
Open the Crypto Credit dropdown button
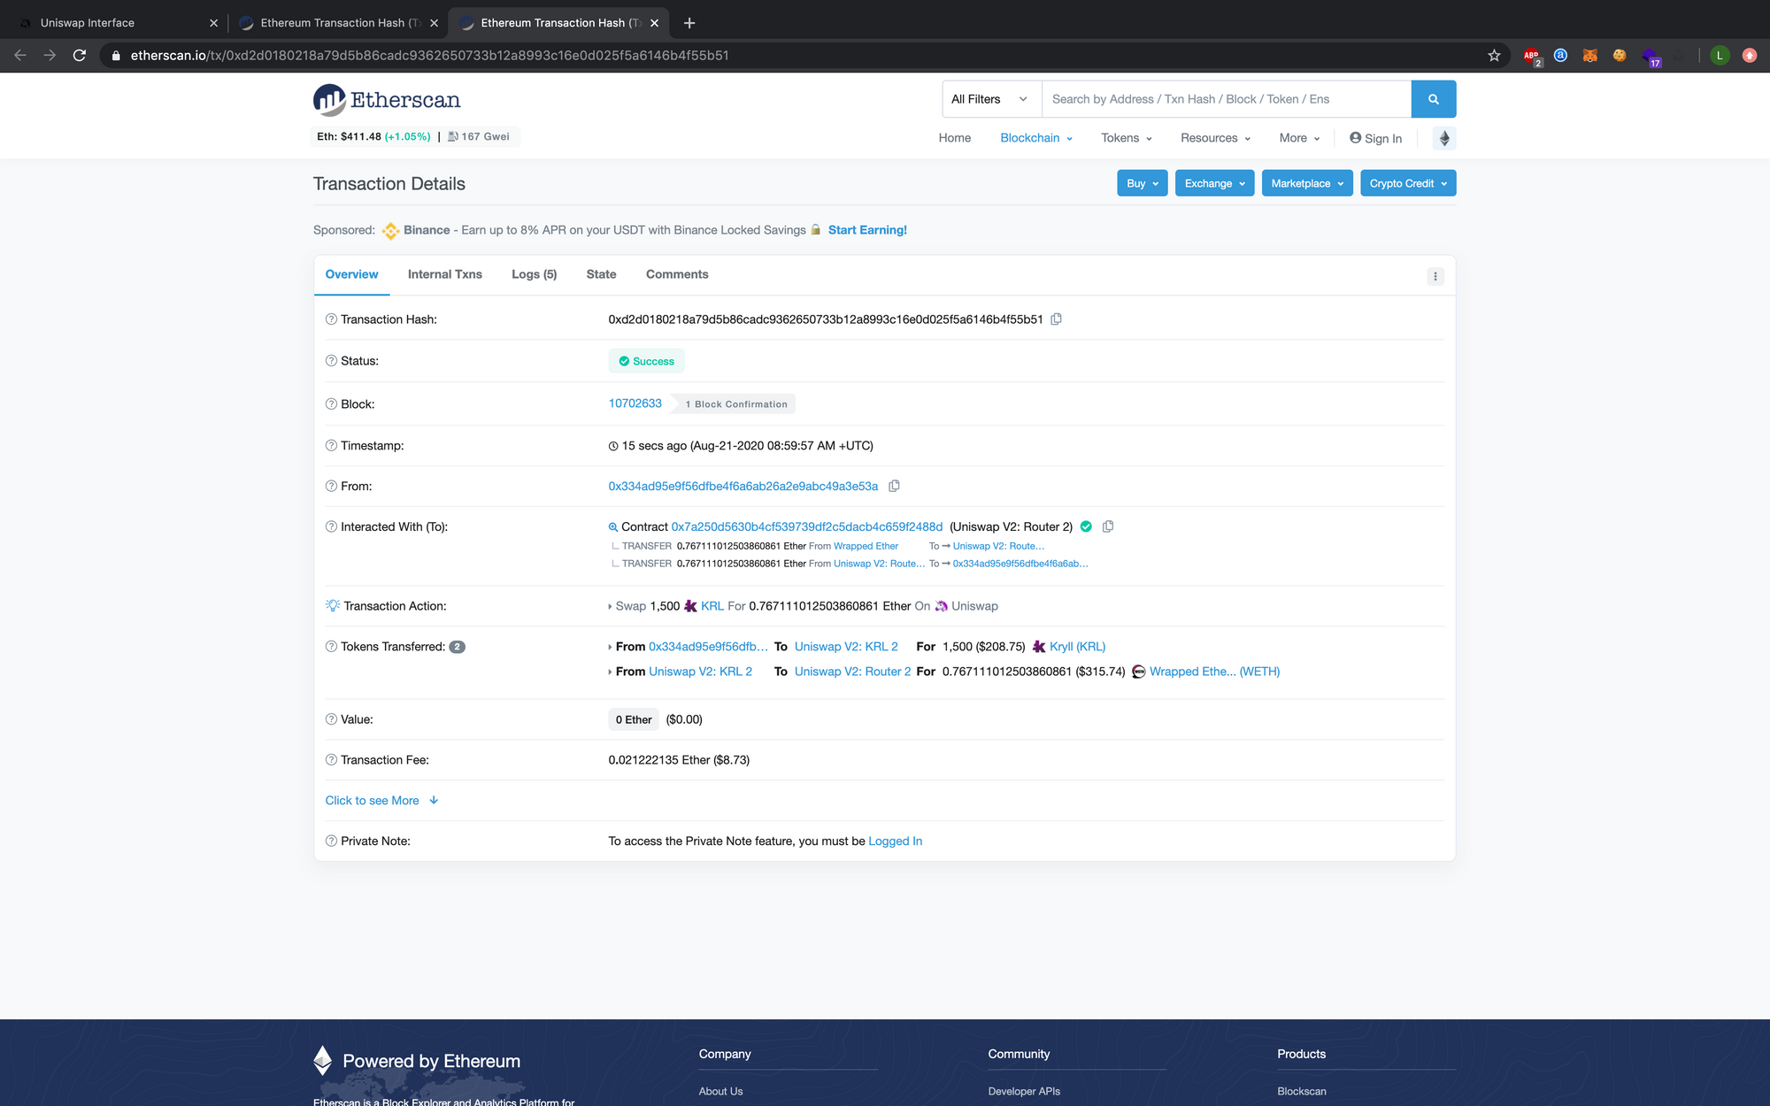coord(1408,183)
